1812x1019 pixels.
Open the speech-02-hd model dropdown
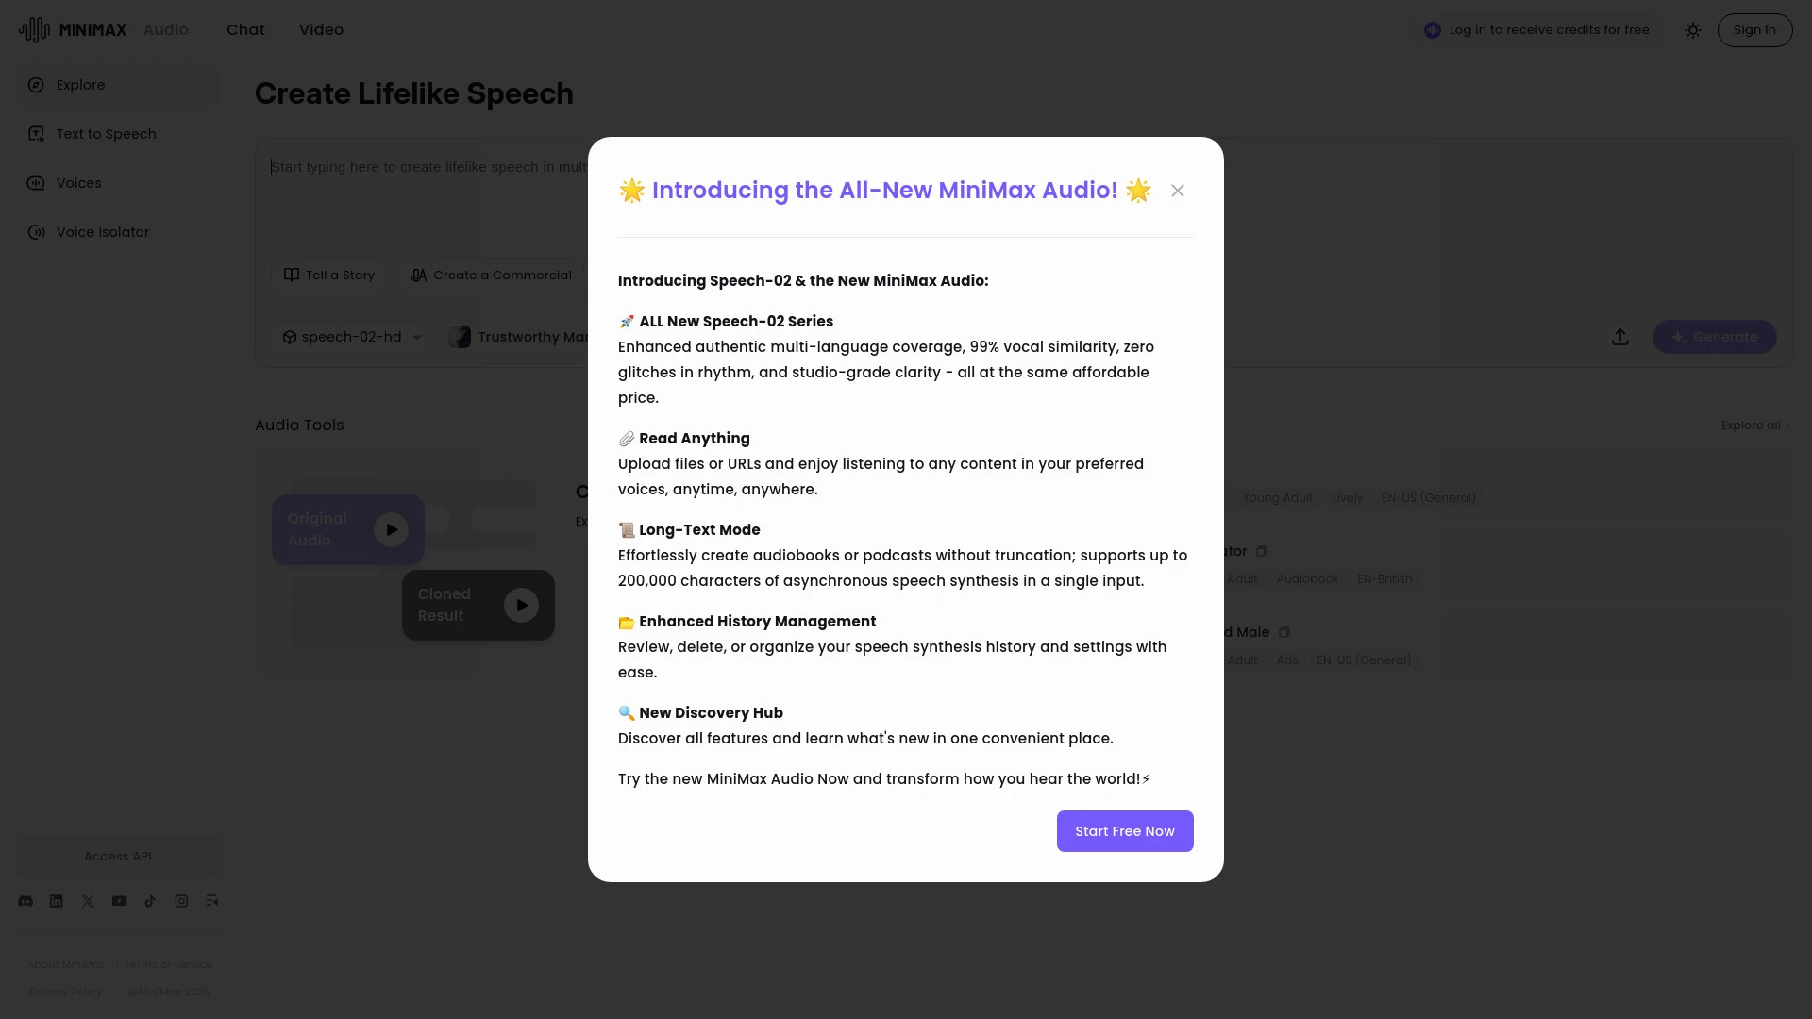point(350,337)
